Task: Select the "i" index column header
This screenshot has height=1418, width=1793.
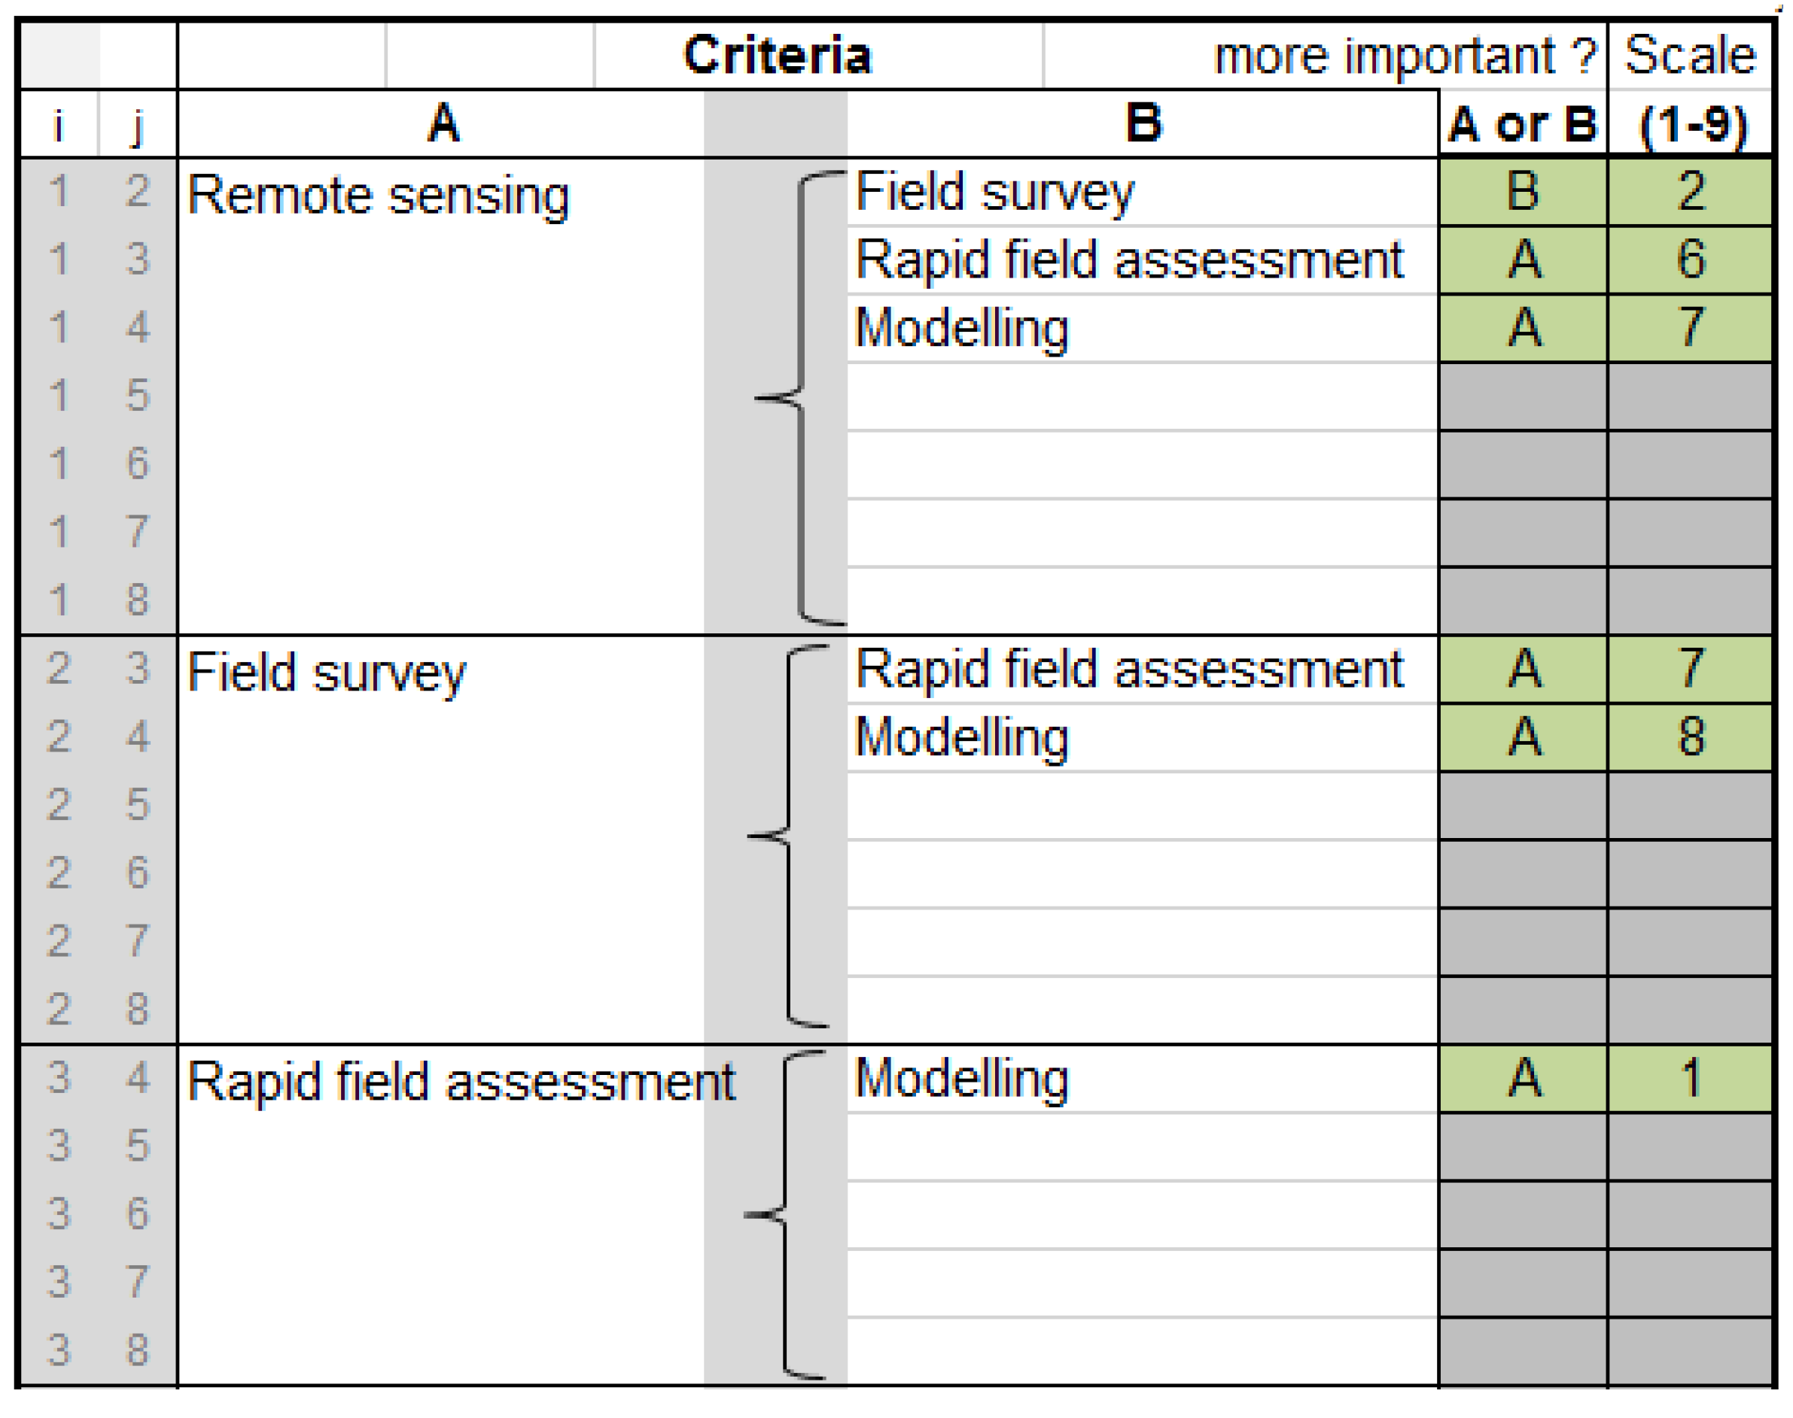Action: point(58,125)
